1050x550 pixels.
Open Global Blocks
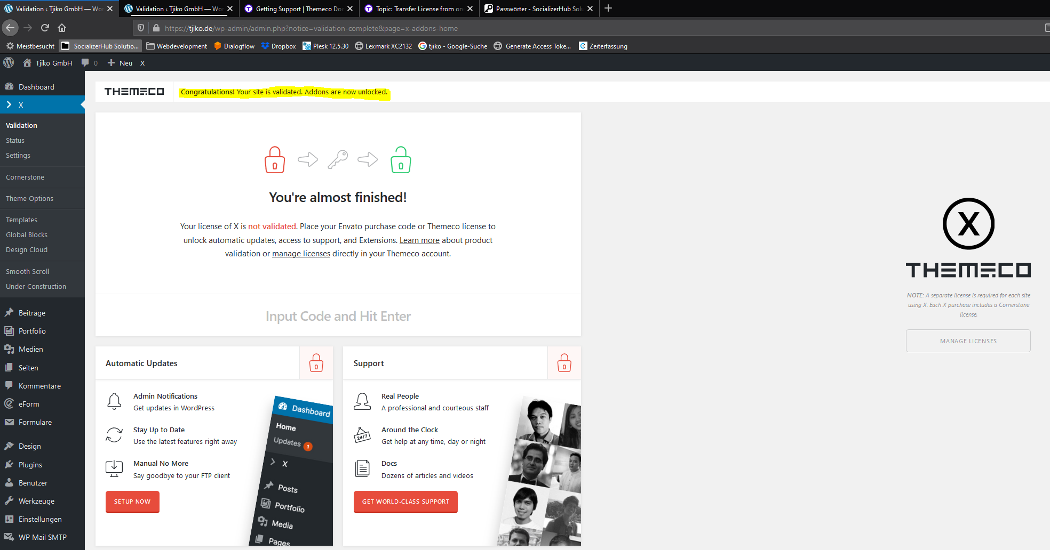click(x=27, y=235)
